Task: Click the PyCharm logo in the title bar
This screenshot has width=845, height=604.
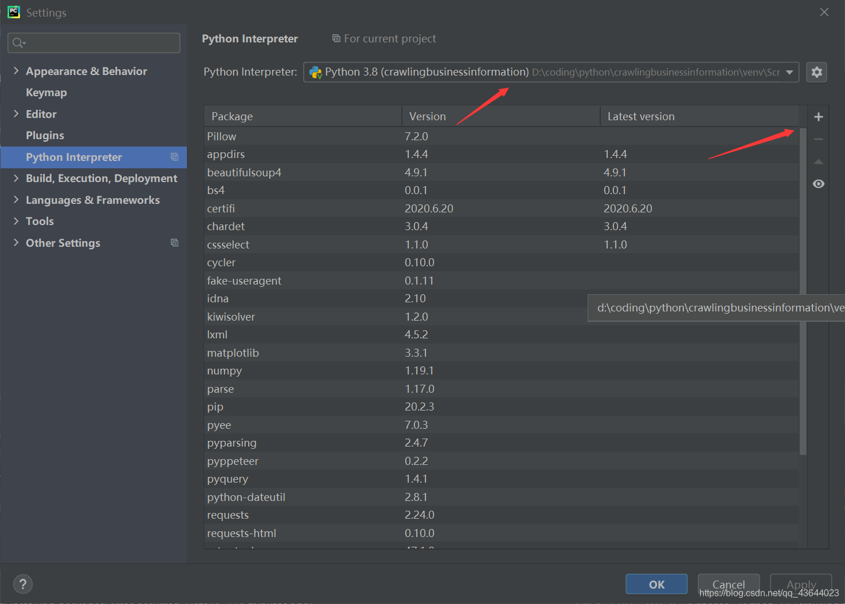Action: [x=14, y=12]
